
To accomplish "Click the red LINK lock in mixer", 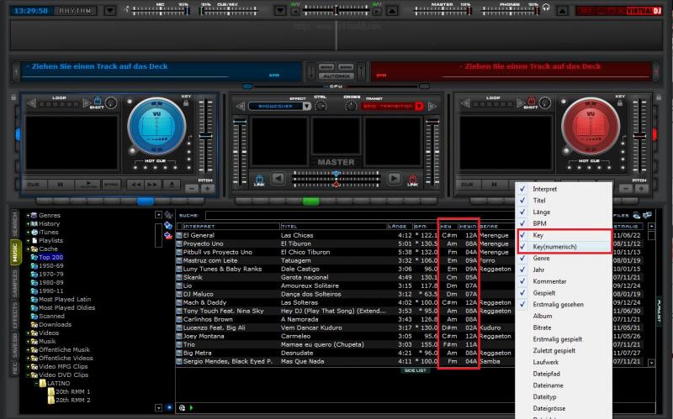I will [x=412, y=179].
